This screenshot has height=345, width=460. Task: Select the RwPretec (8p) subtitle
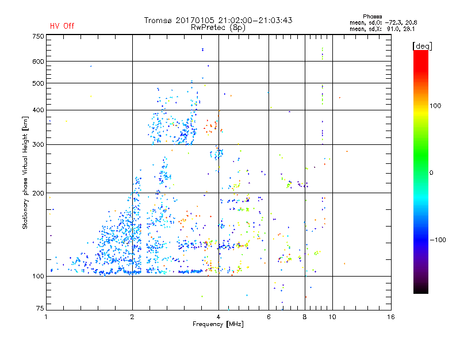click(x=218, y=27)
